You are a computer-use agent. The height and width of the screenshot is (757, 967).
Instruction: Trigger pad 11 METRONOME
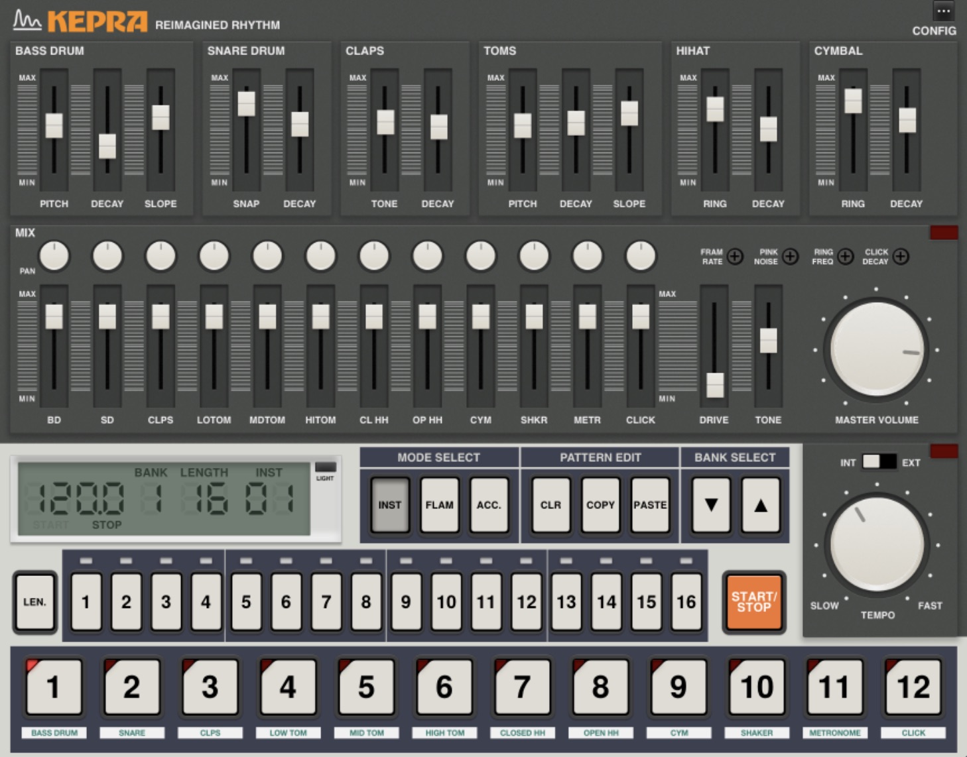(x=835, y=687)
